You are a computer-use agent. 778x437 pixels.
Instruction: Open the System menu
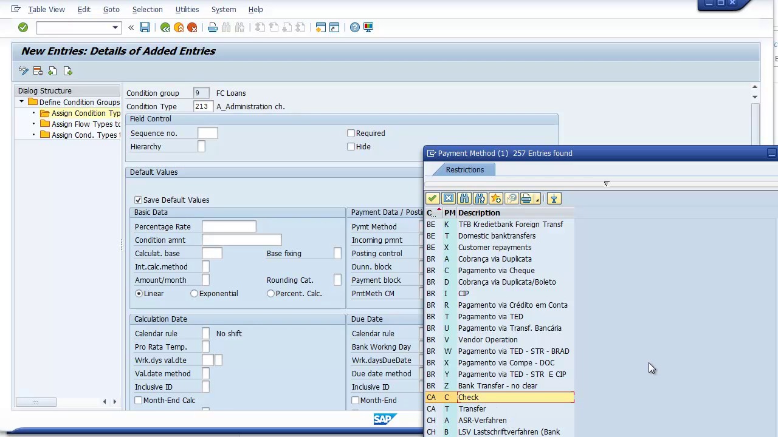[x=224, y=9]
